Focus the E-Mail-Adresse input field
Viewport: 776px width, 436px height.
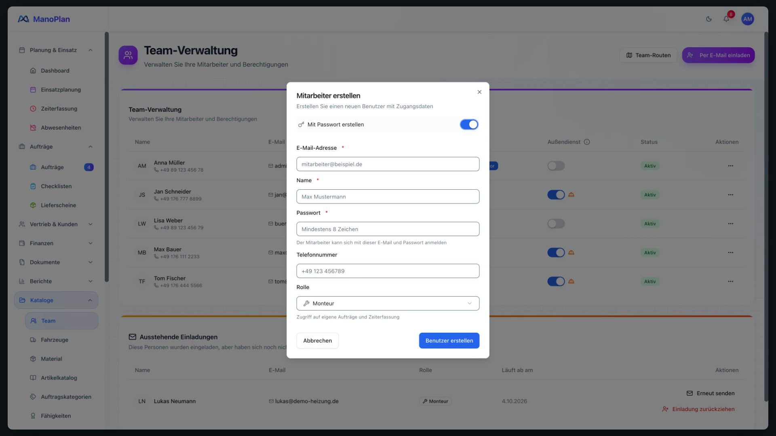pyautogui.click(x=388, y=164)
